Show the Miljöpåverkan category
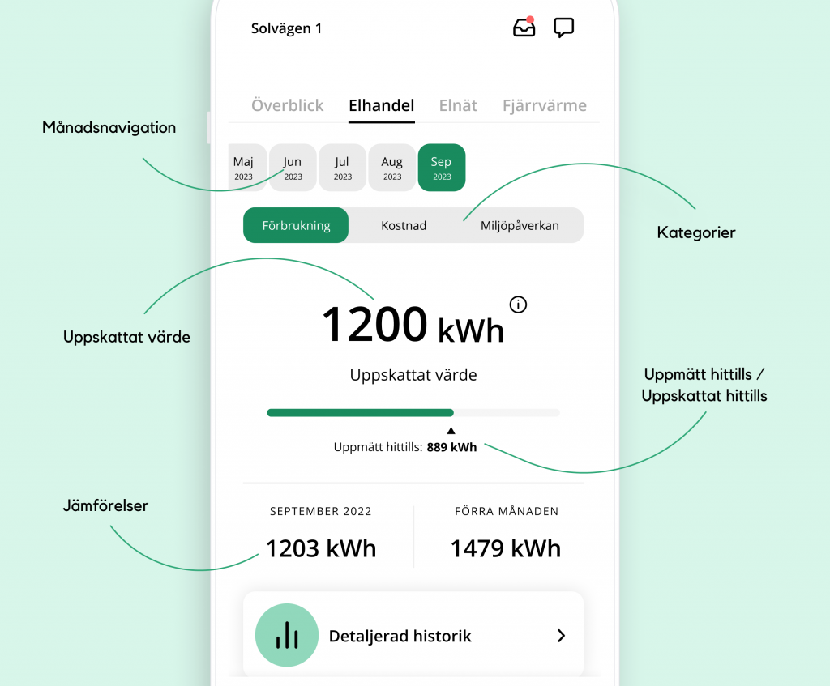 point(520,226)
